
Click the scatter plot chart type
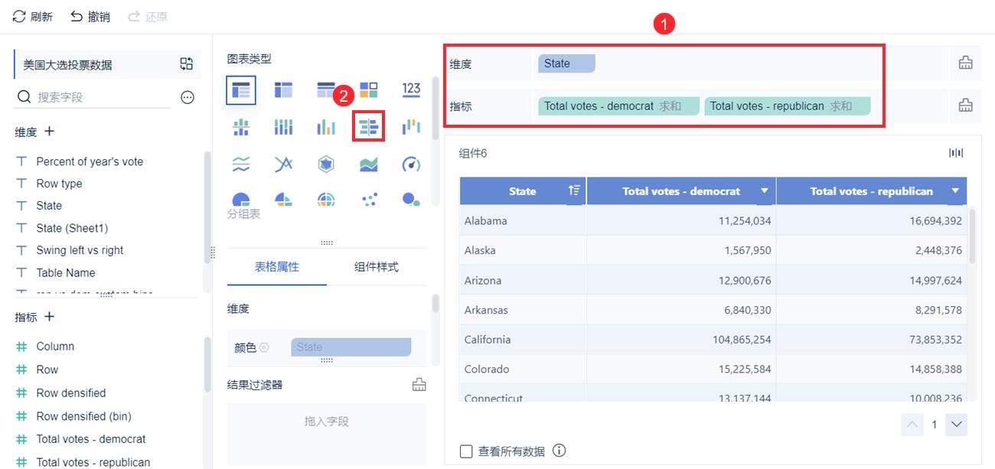coord(368,200)
